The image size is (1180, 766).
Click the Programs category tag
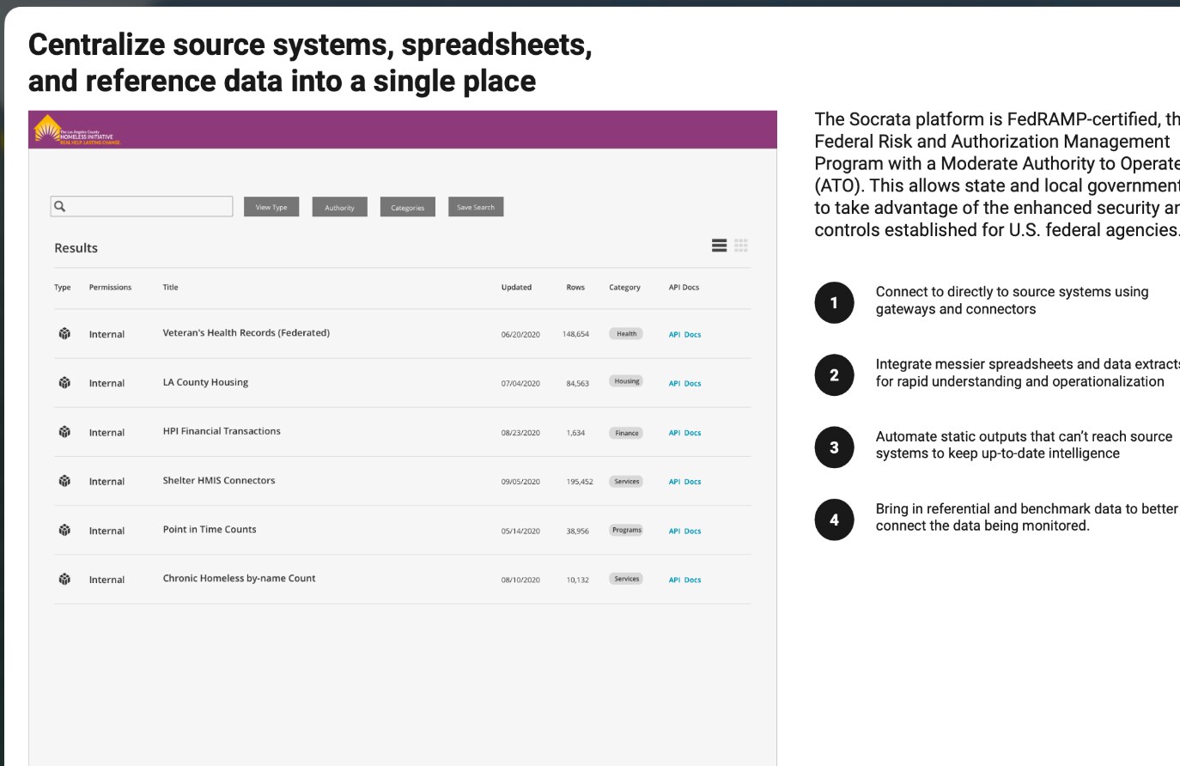pyautogui.click(x=626, y=530)
